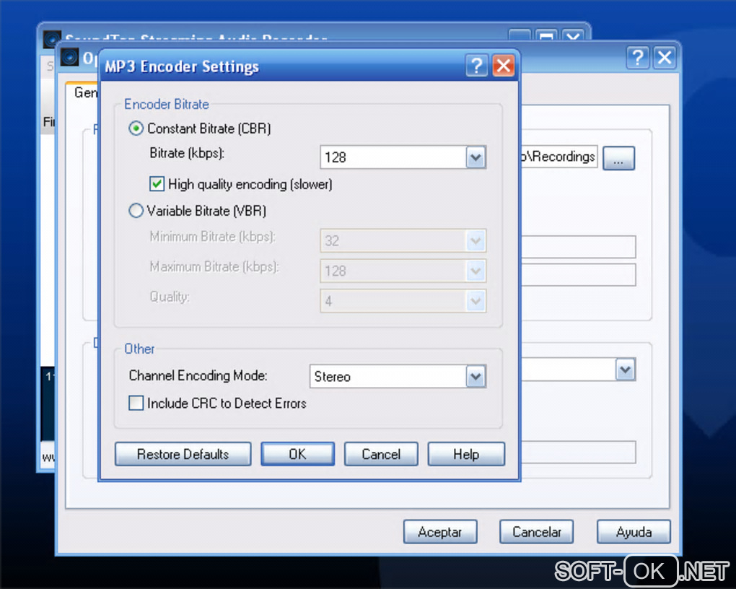
Task: Close the MP3 Encoder Settings dialog
Action: click(x=504, y=65)
